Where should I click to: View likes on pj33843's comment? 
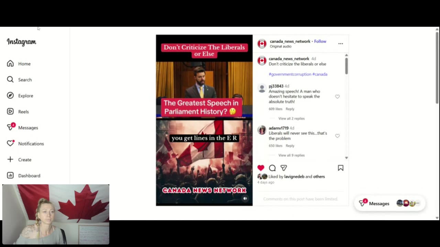[x=275, y=109]
